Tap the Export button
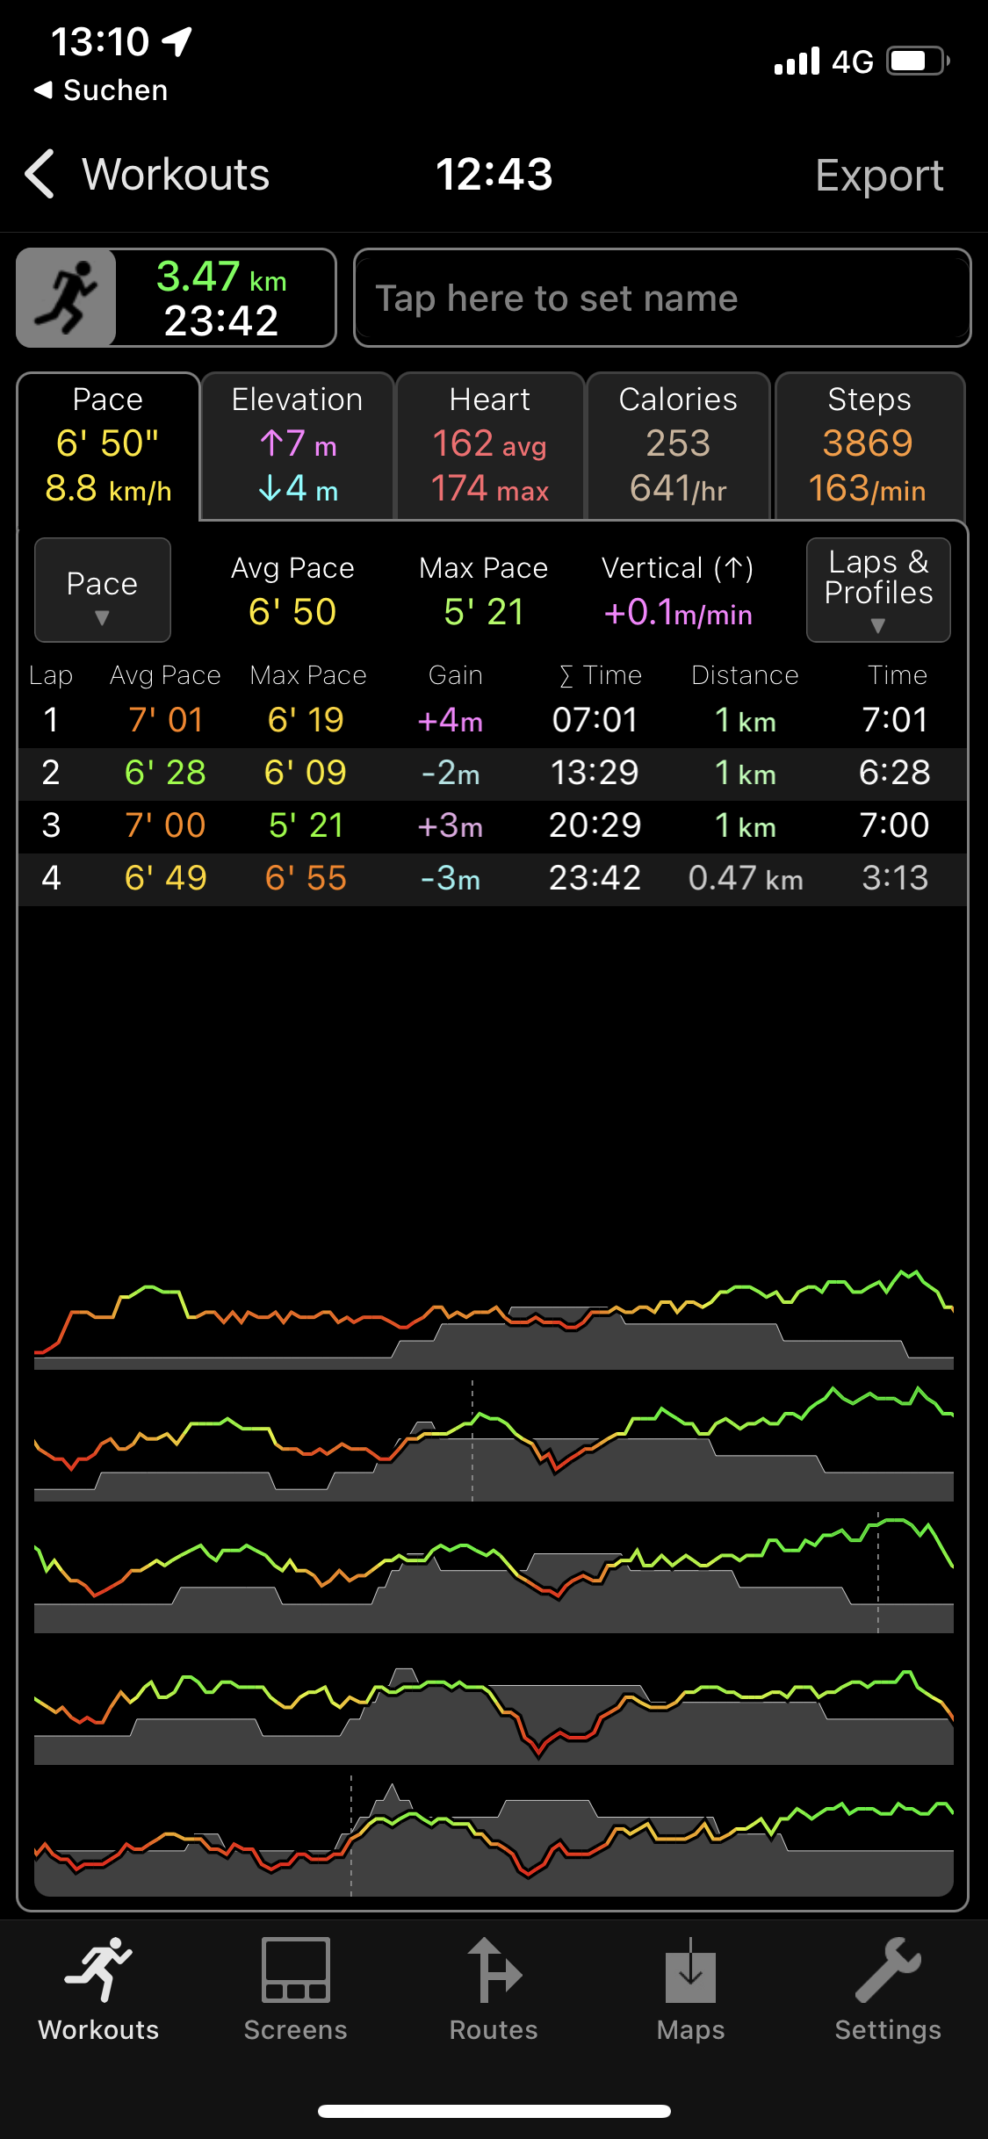This screenshot has height=2139, width=988. click(879, 175)
